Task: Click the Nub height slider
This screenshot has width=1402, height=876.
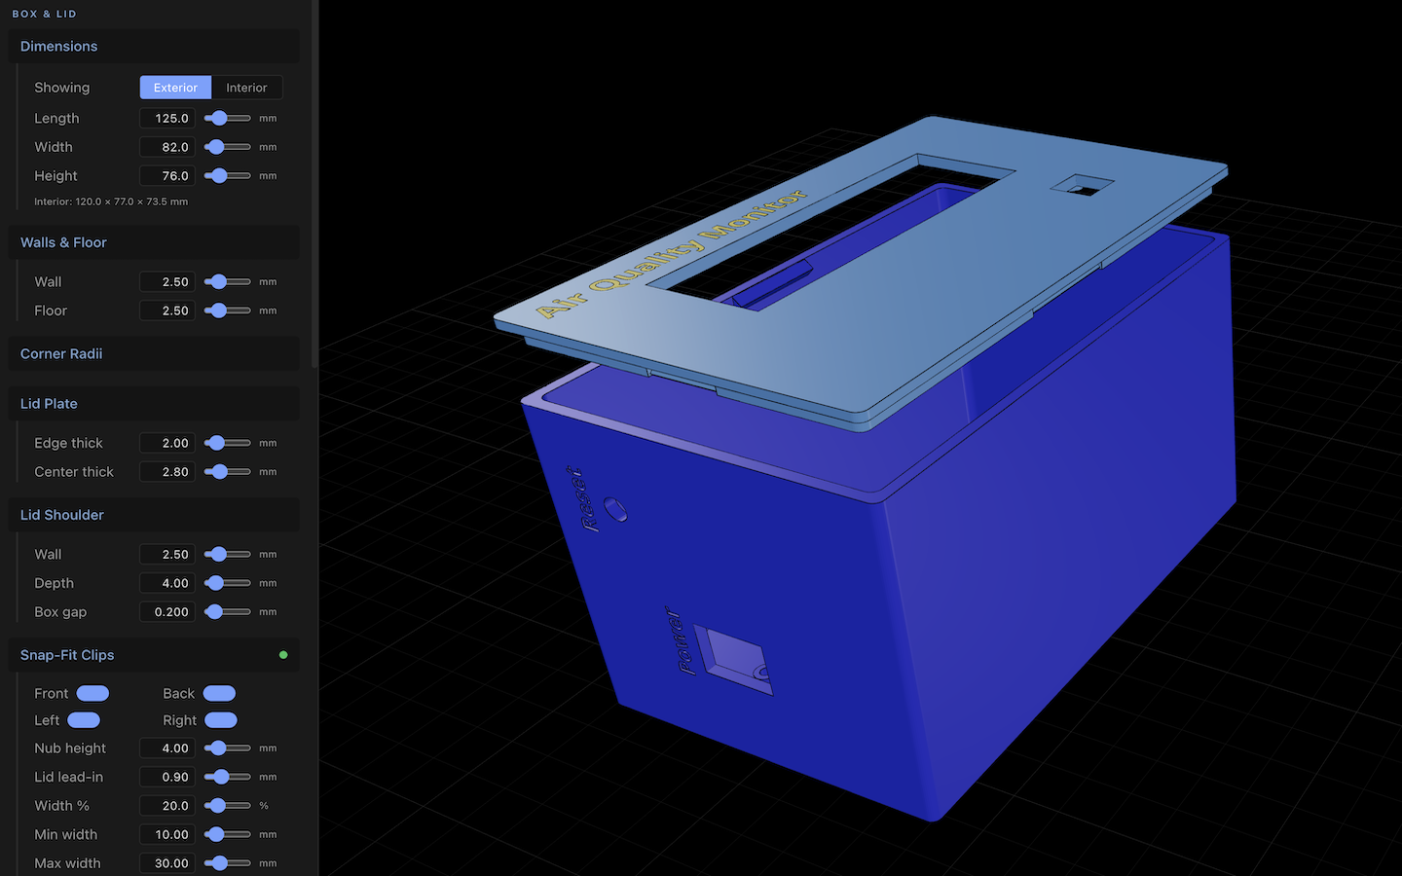Action: [228, 748]
